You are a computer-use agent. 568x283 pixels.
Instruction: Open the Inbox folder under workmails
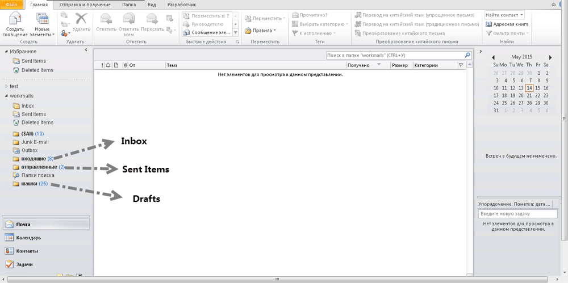(x=23, y=105)
